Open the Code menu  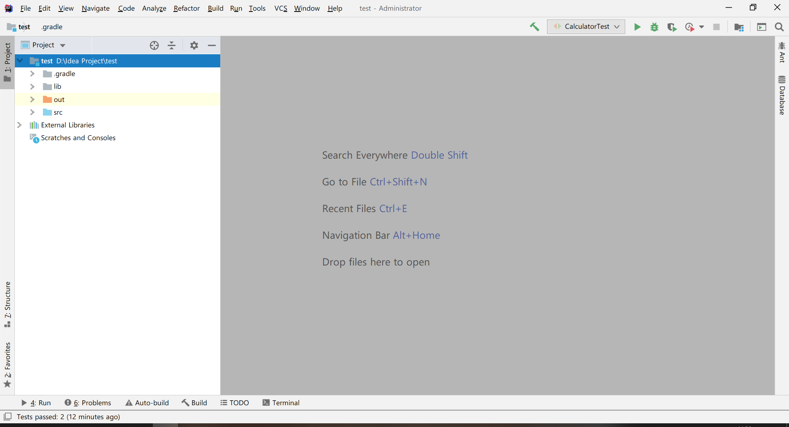[x=126, y=8]
